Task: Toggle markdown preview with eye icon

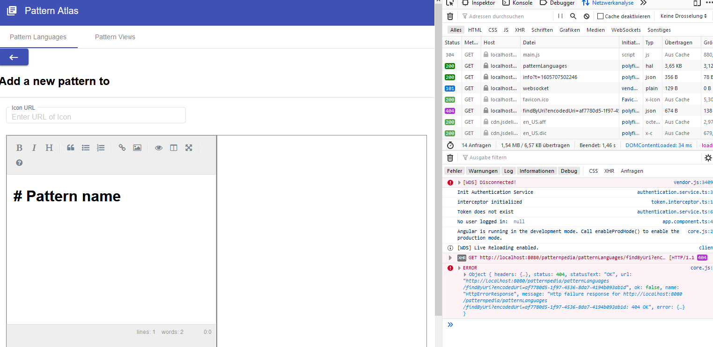Action: (159, 148)
